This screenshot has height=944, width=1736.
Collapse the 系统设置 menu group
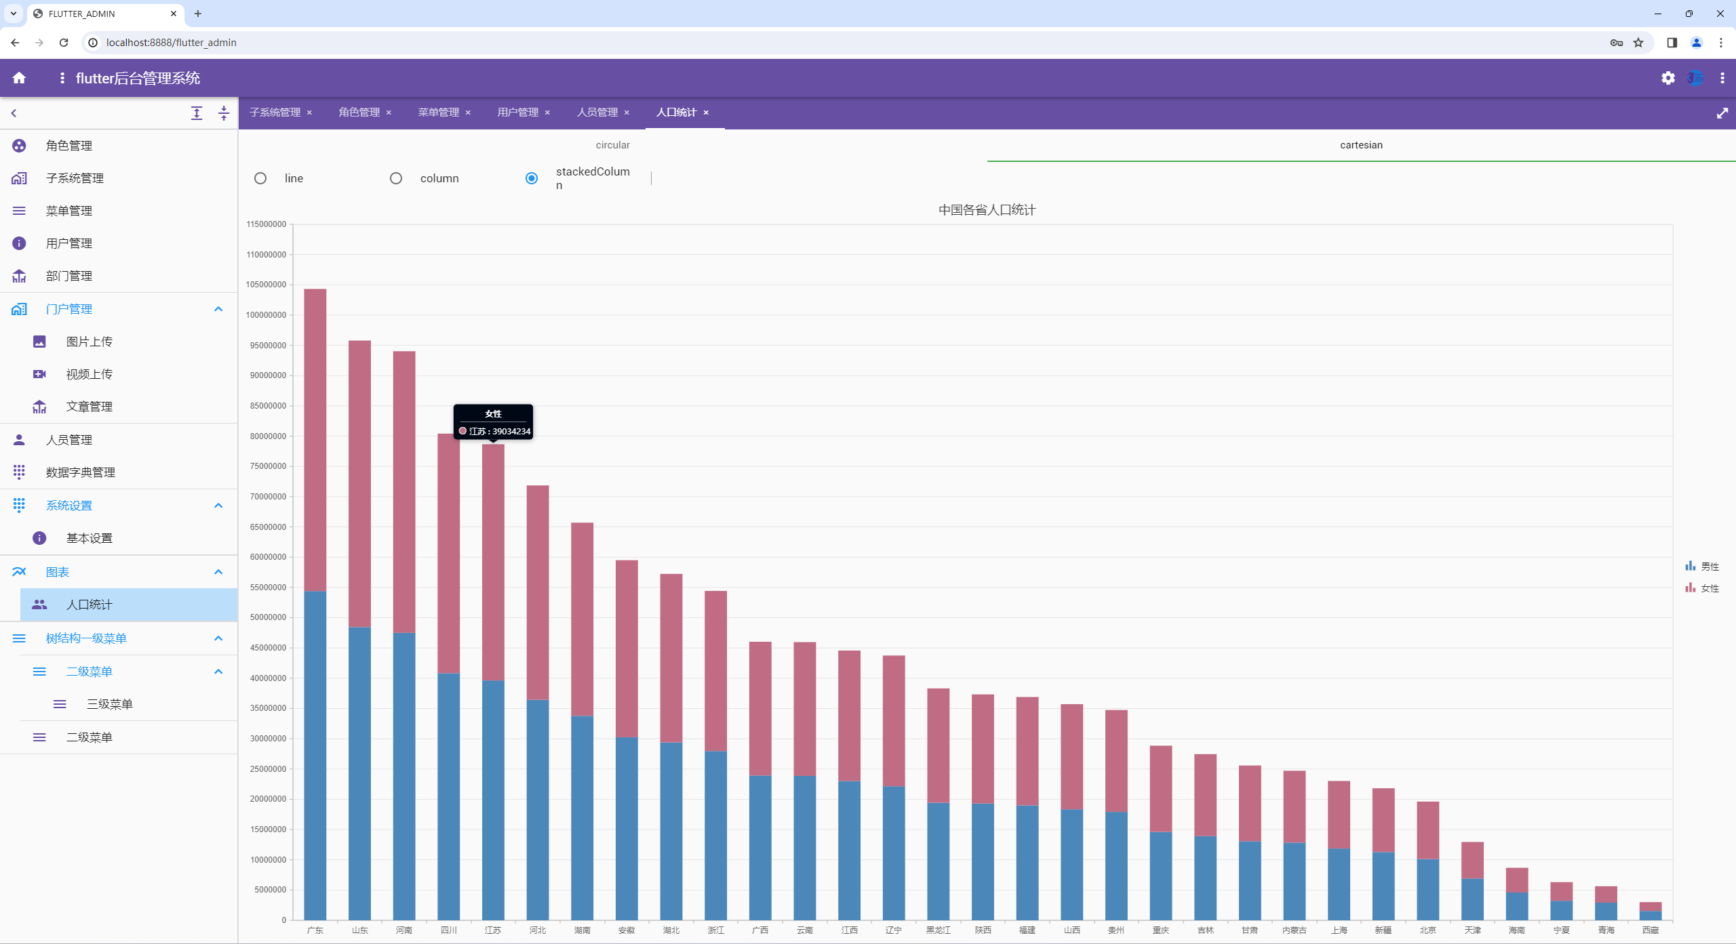[218, 506]
